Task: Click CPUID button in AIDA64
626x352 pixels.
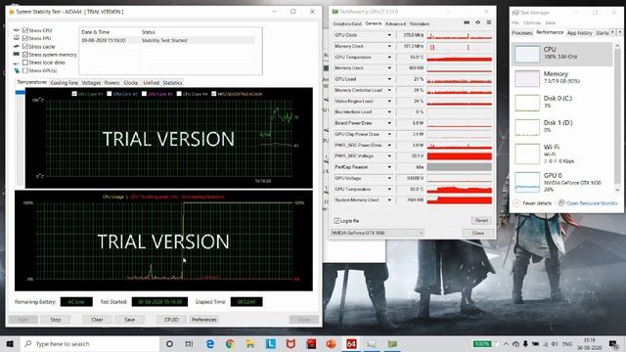Action: point(171,320)
